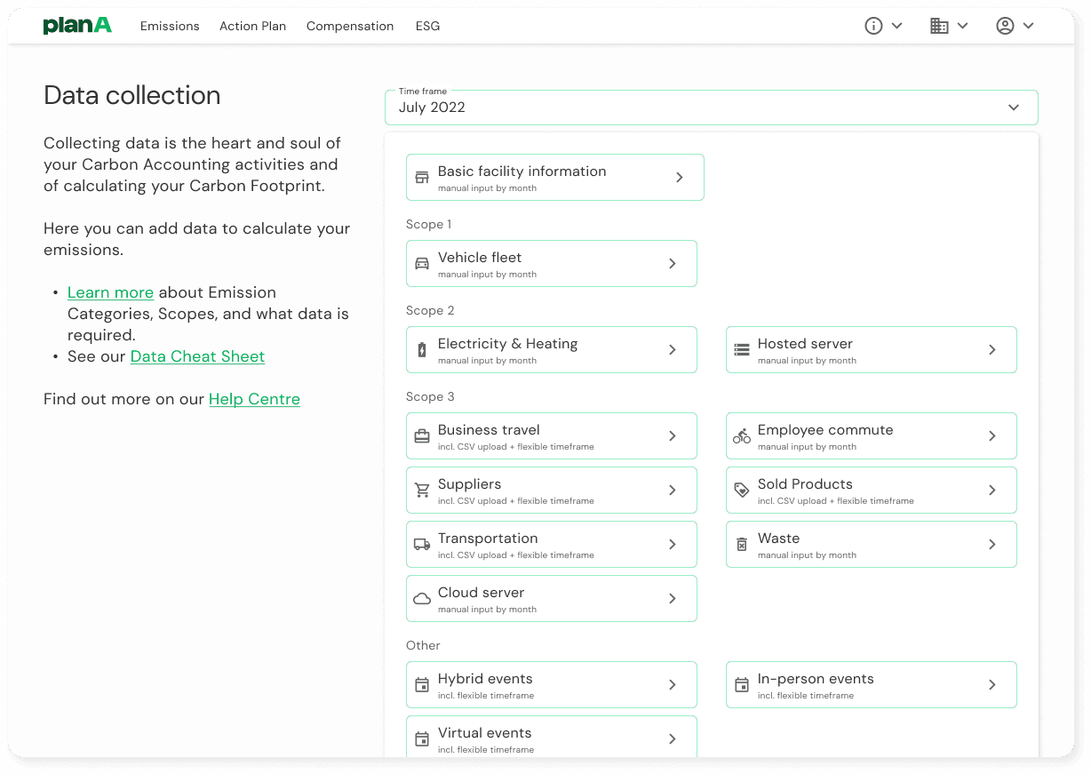
Task: Click the Sold Products tag icon
Action: pos(742,491)
